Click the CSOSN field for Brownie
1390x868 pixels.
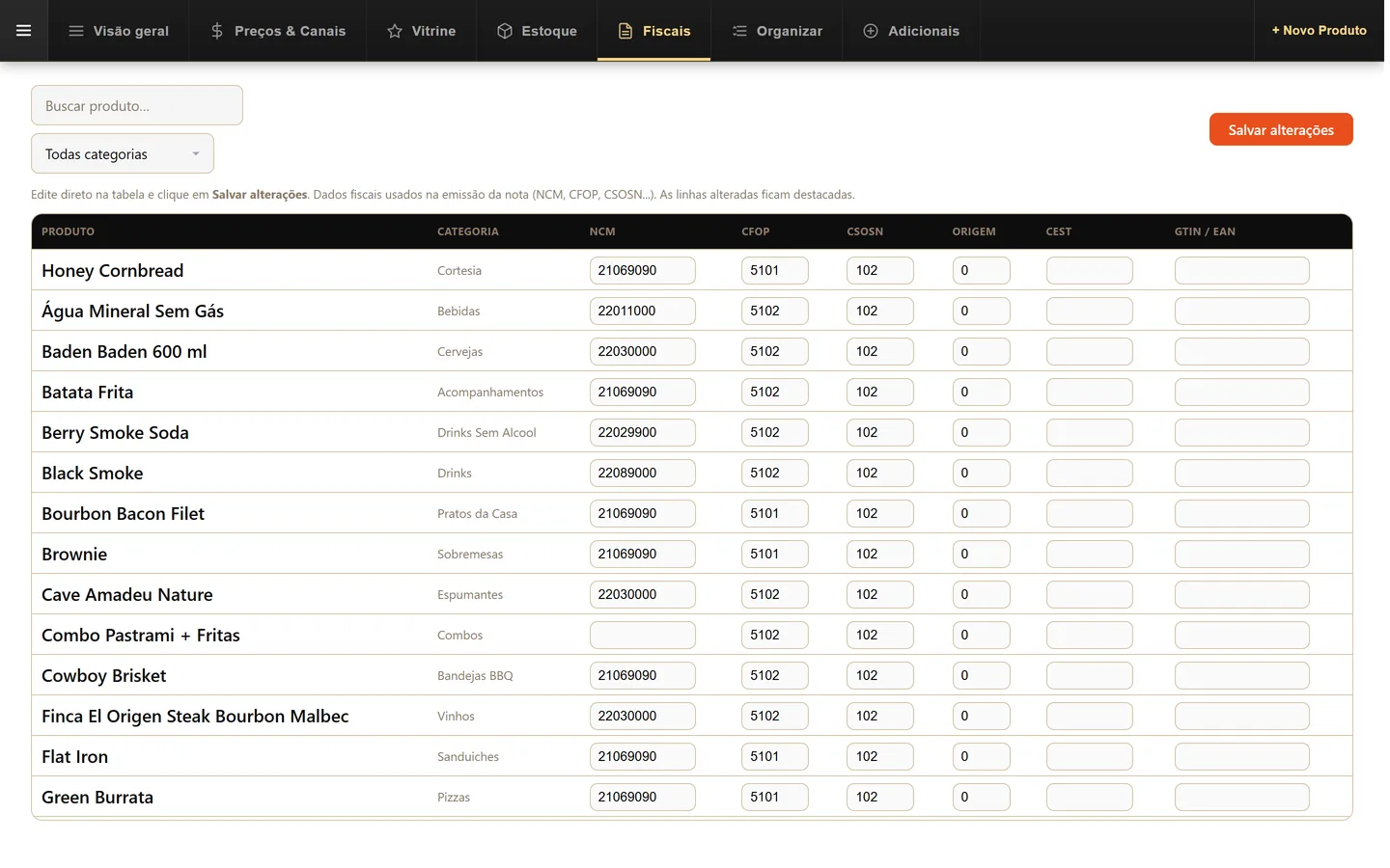point(880,555)
